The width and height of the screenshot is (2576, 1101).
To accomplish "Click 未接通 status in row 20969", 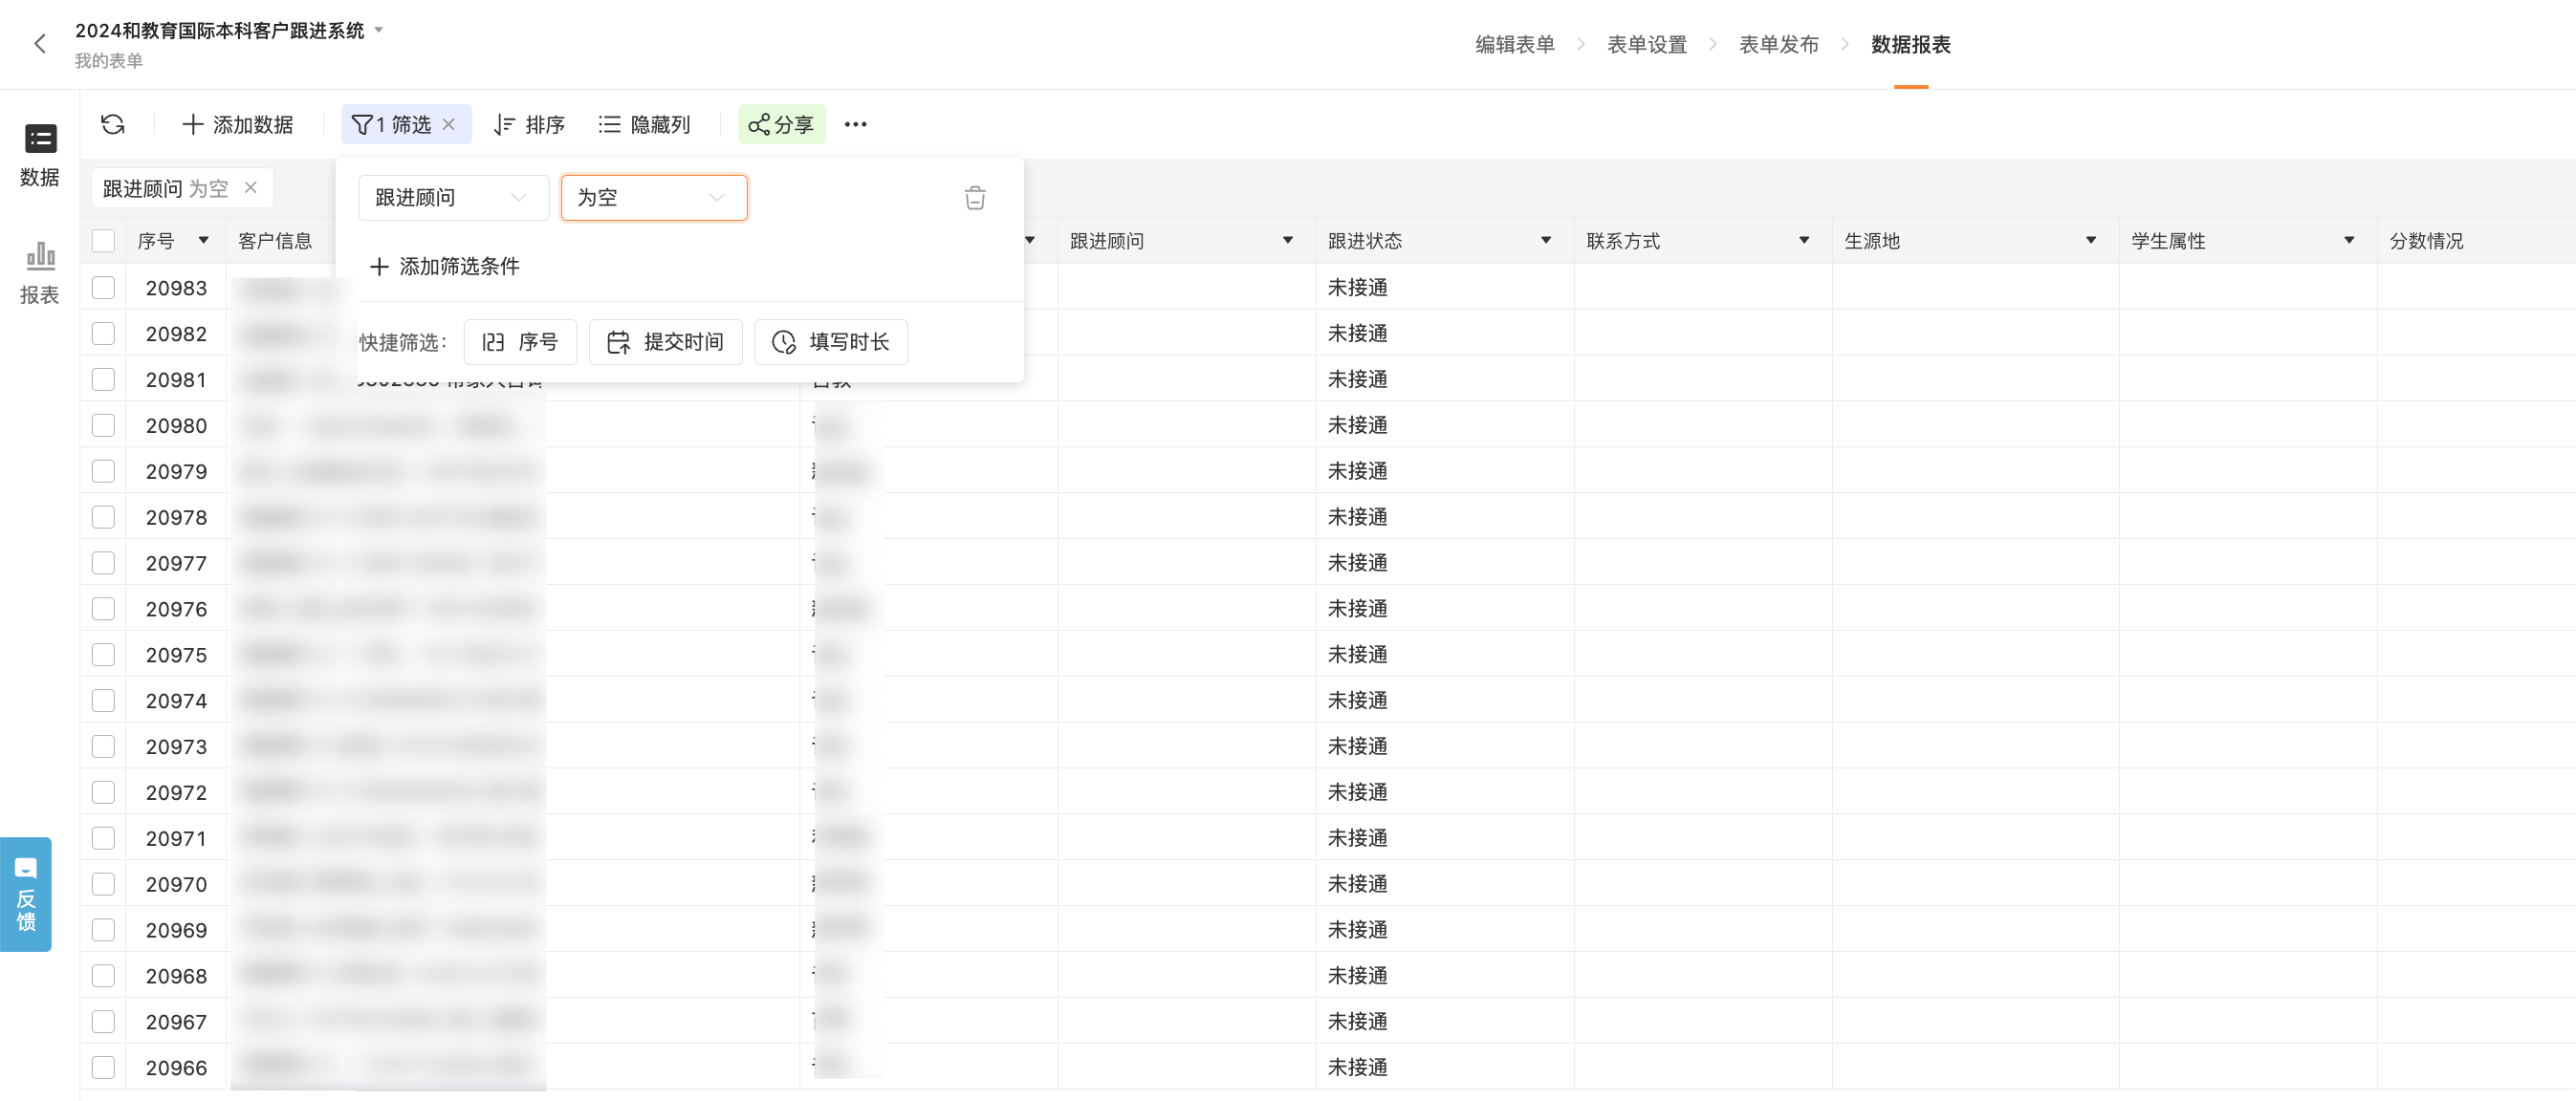I will [1357, 930].
